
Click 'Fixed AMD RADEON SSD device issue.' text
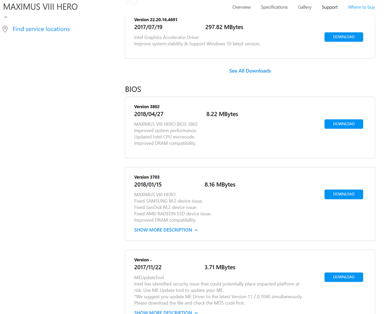[x=173, y=214]
